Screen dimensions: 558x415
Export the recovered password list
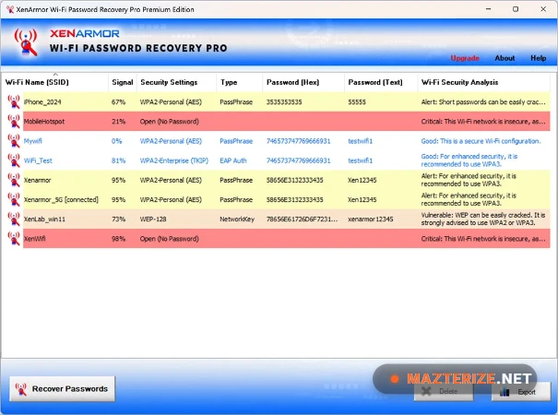tap(520, 392)
